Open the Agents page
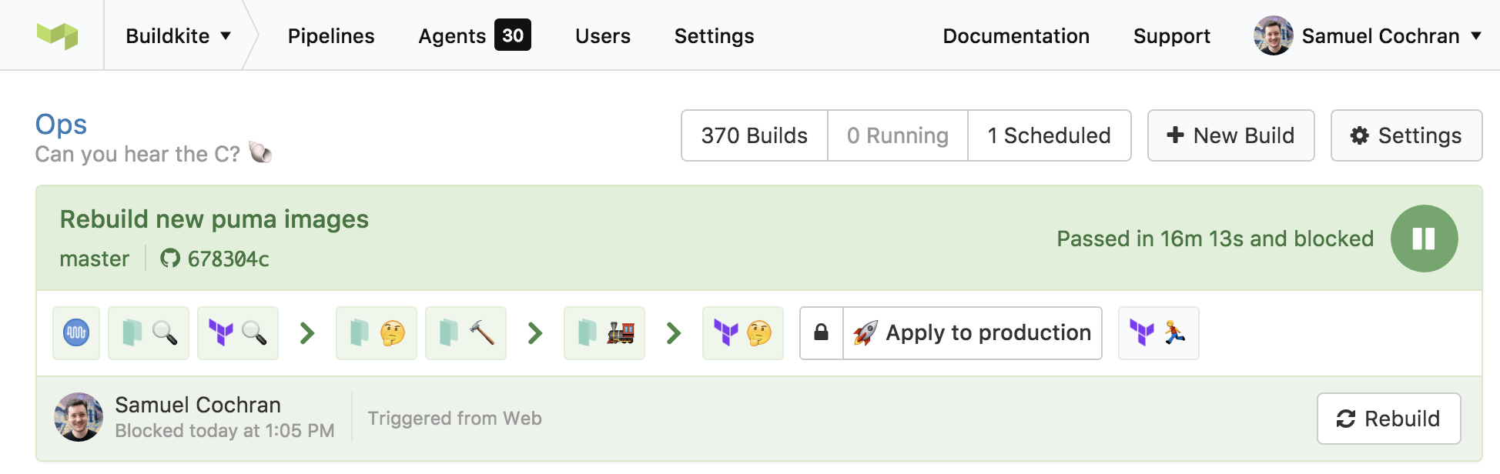Viewport: 1500px width, 474px height. coord(452,35)
